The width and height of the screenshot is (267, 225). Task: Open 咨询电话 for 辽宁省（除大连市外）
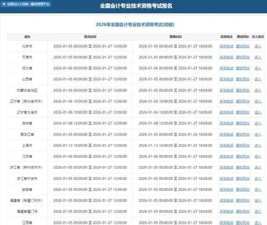(x=226, y=101)
